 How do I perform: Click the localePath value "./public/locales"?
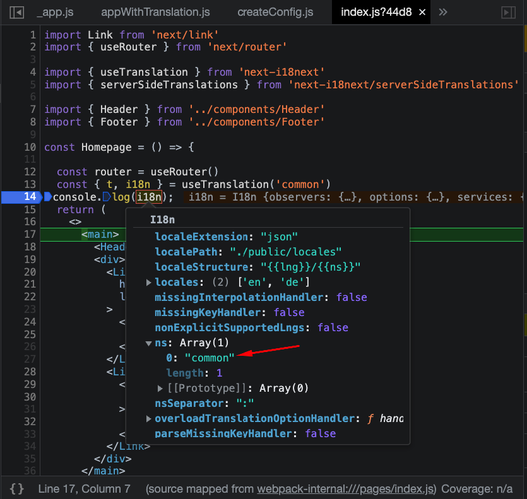tap(286, 252)
